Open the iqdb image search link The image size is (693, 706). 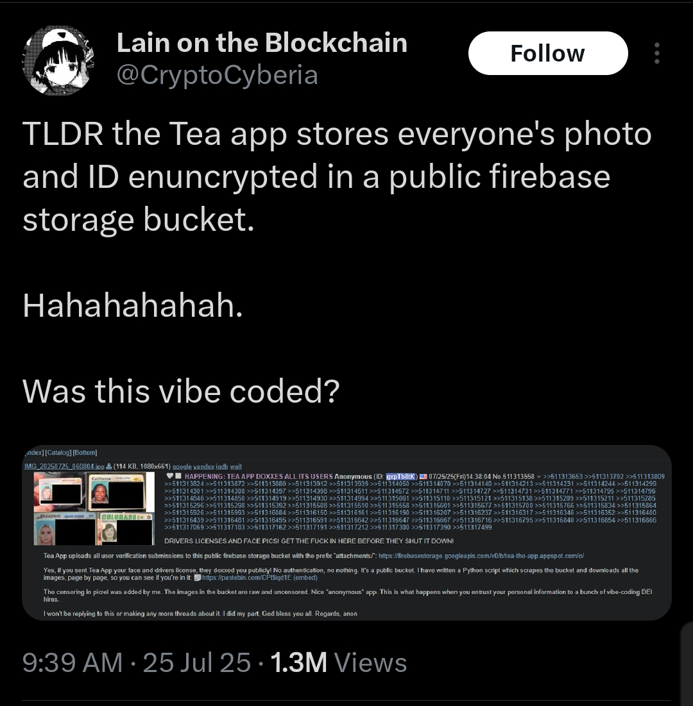[222, 466]
